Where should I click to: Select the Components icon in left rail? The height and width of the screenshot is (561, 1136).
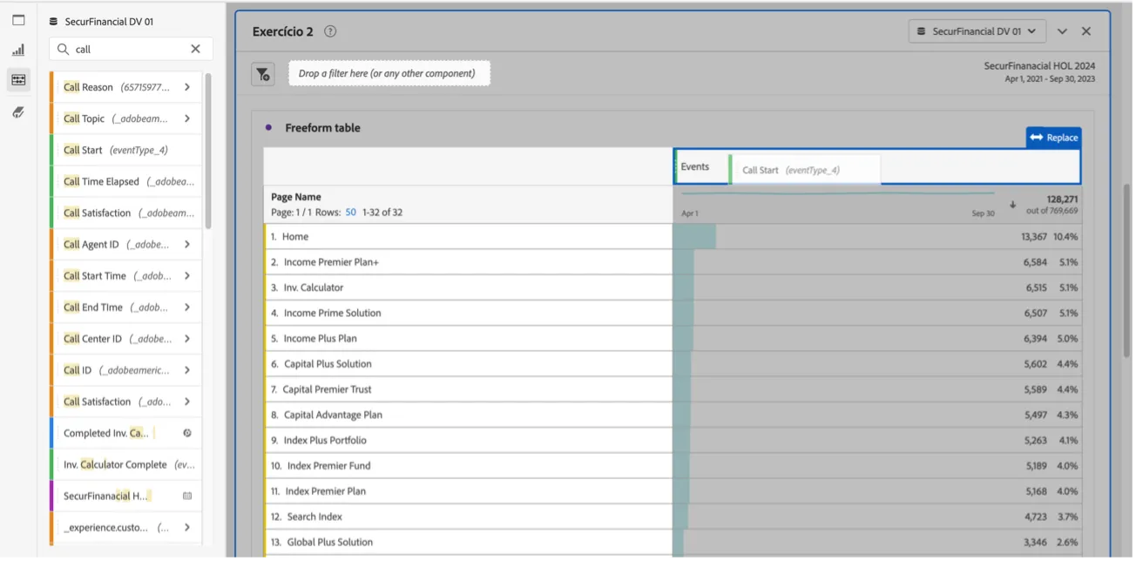tap(18, 80)
